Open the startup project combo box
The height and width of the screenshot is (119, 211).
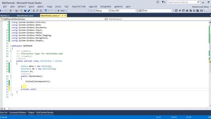78,11
